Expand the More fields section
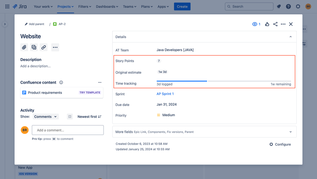317x179 pixels. pyautogui.click(x=204, y=132)
